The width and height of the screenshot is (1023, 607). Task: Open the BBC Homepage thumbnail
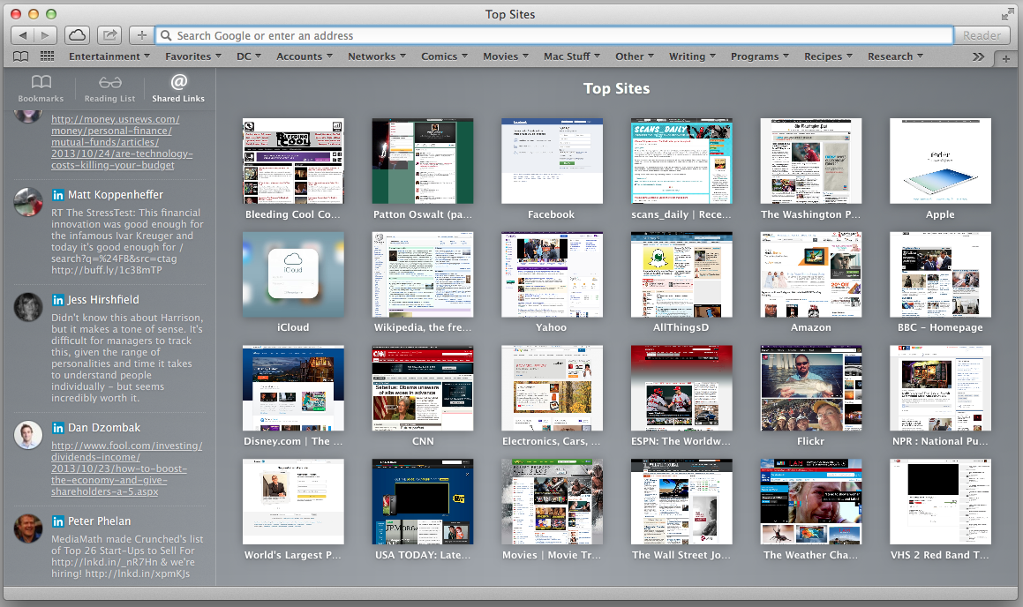(940, 274)
